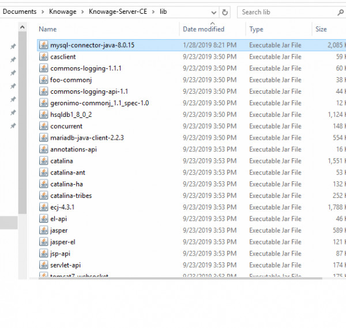The image size is (346, 328).
Task: Click the el-api jar icon
Action: click(x=44, y=219)
